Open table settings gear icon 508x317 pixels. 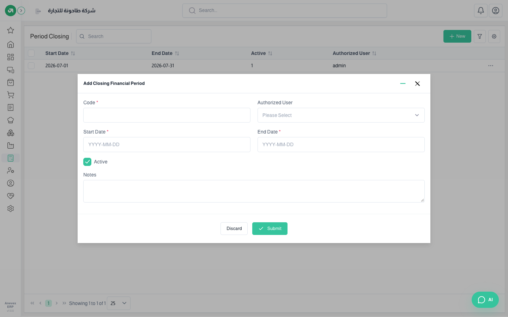coord(494,36)
